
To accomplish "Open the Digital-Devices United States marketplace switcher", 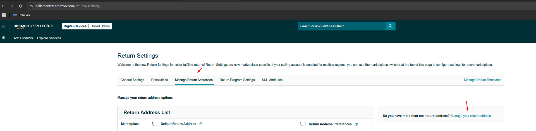I will (x=87, y=26).
